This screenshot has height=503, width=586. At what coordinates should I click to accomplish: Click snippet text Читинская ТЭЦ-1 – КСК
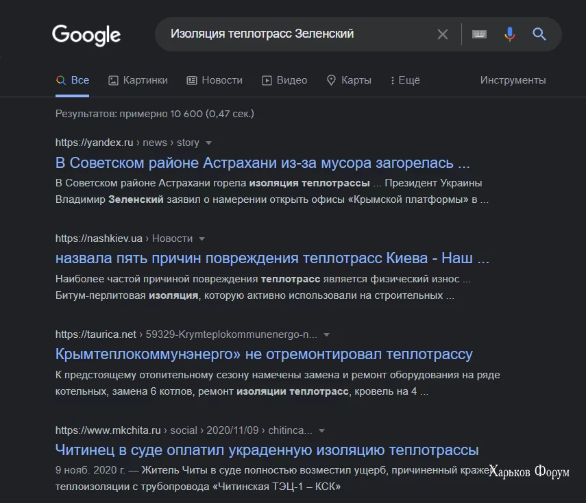click(x=277, y=487)
